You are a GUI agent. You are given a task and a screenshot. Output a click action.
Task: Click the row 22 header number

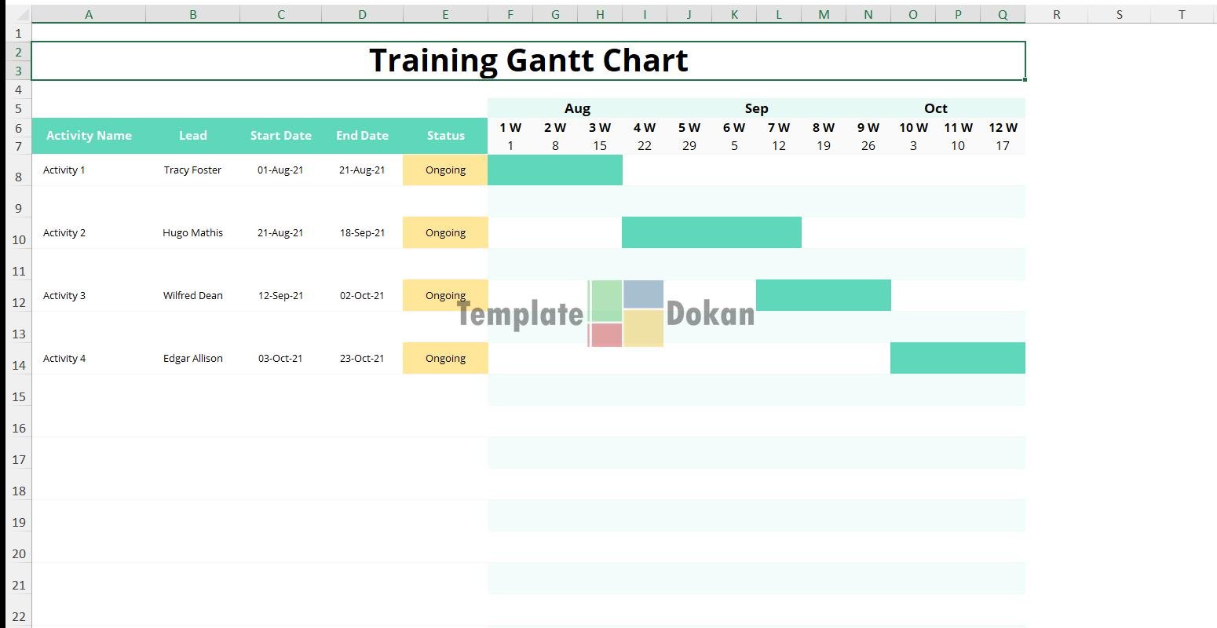[19, 616]
